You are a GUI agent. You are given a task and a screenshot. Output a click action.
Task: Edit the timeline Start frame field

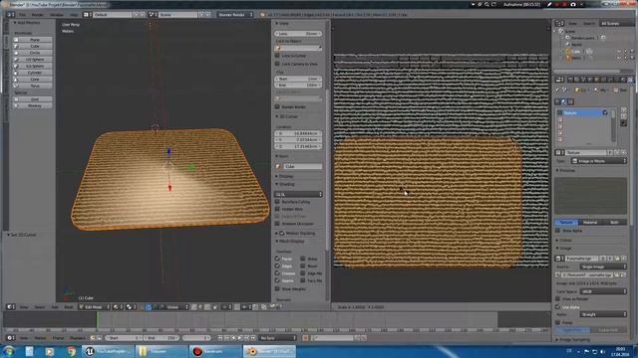[x=124, y=338]
